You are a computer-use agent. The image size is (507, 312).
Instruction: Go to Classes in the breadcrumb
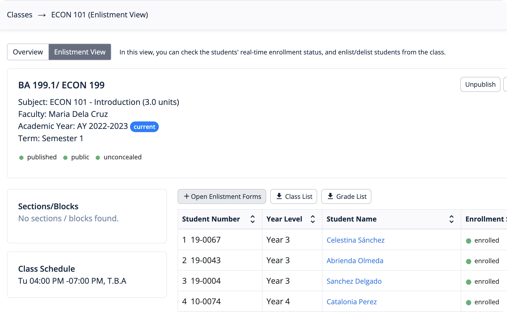pos(19,15)
